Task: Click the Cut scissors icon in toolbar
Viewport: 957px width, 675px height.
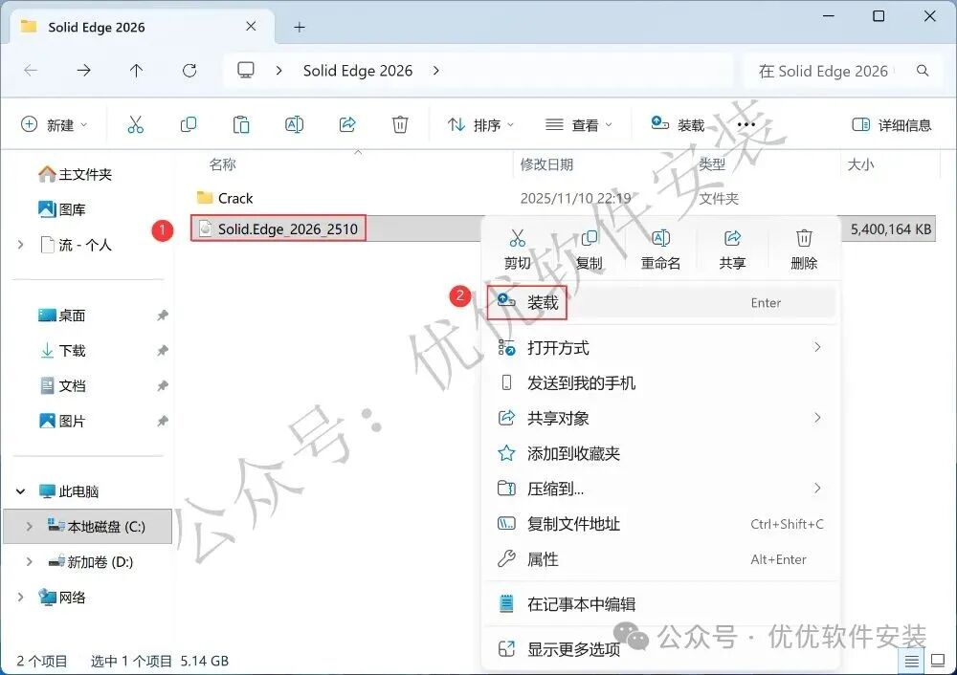Action: click(x=136, y=125)
